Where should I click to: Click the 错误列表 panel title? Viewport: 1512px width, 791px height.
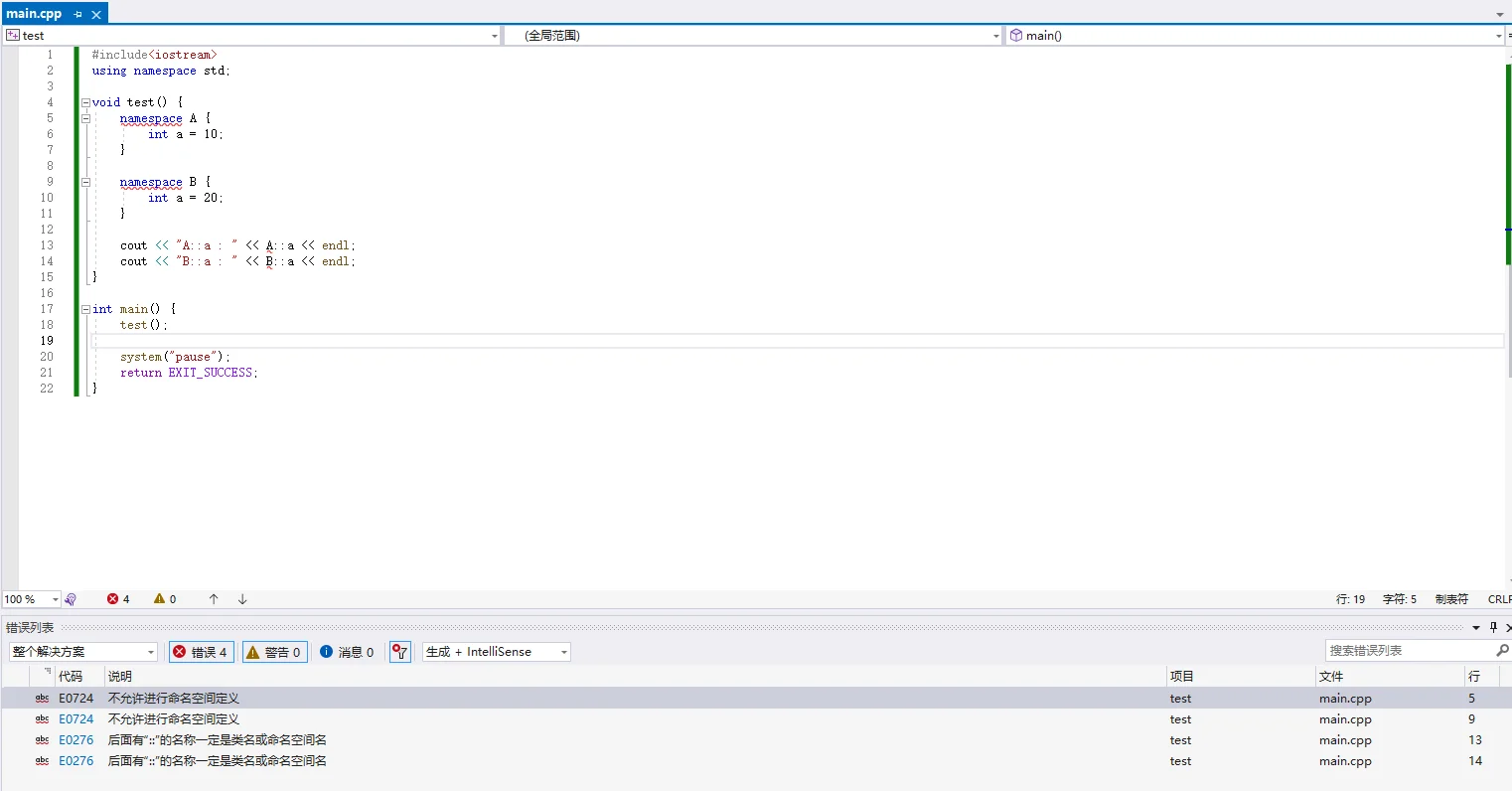30,627
